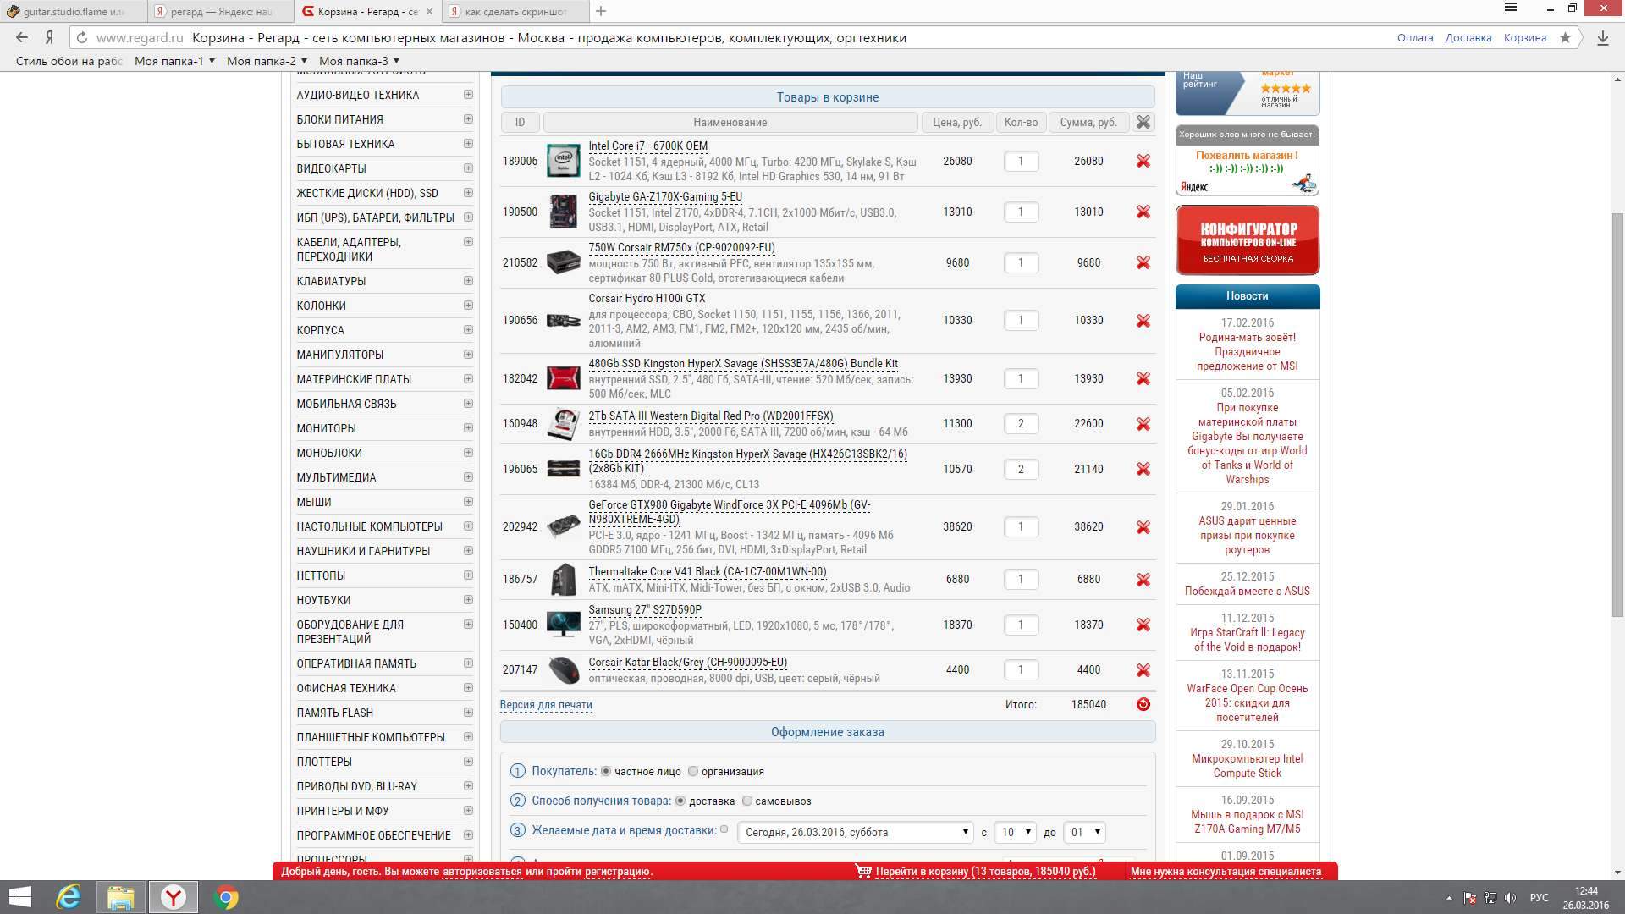Click the page vertical scrollbar

point(1617,415)
